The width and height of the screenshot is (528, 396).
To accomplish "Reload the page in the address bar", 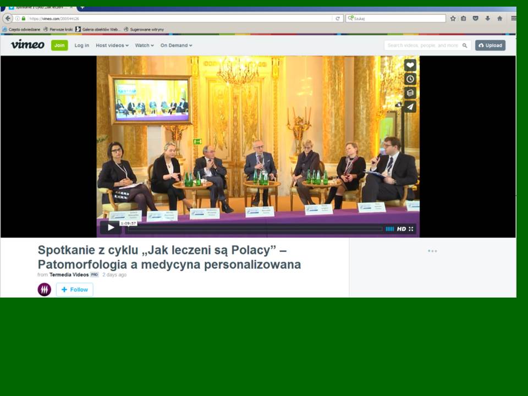I will click(338, 18).
